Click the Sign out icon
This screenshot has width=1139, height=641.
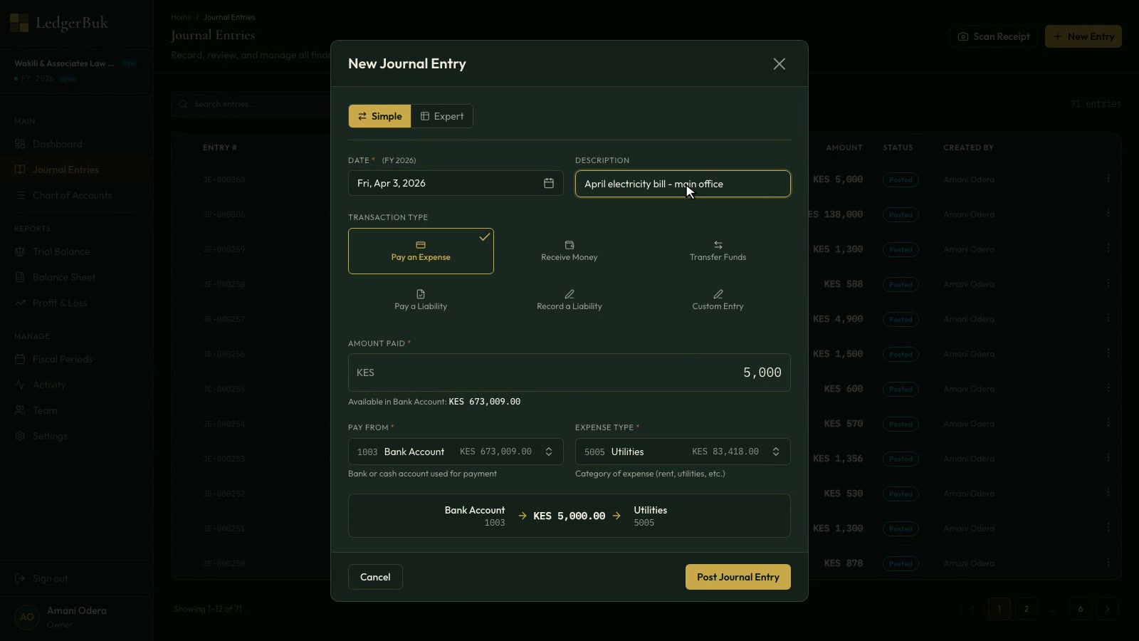pos(20,578)
